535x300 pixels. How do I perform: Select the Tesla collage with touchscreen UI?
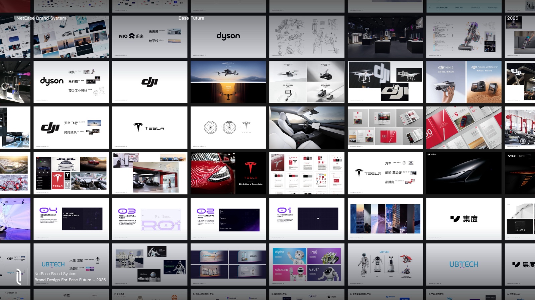71,173
